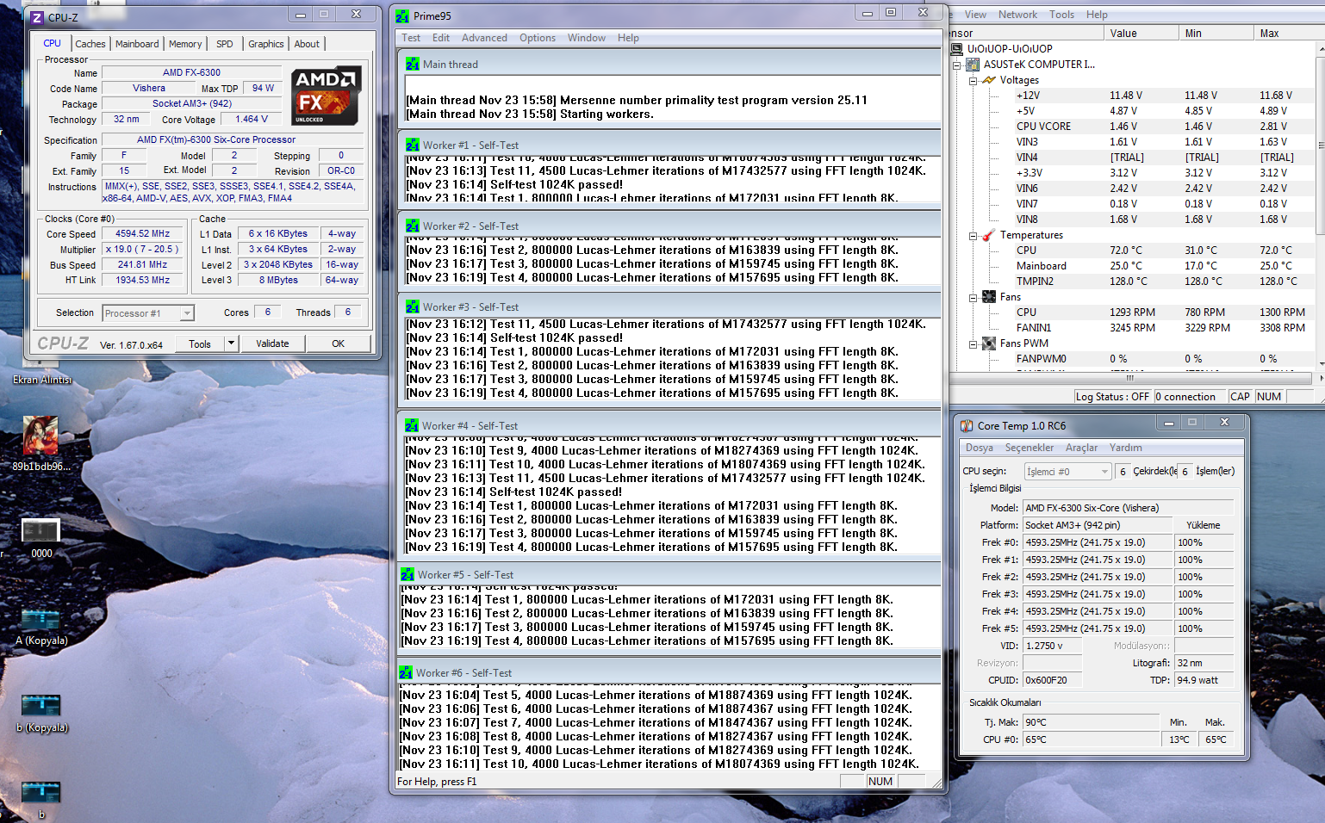Click the Fans PWM fan icon
Image resolution: width=1325 pixels, height=823 pixels.
pyautogui.click(x=989, y=343)
